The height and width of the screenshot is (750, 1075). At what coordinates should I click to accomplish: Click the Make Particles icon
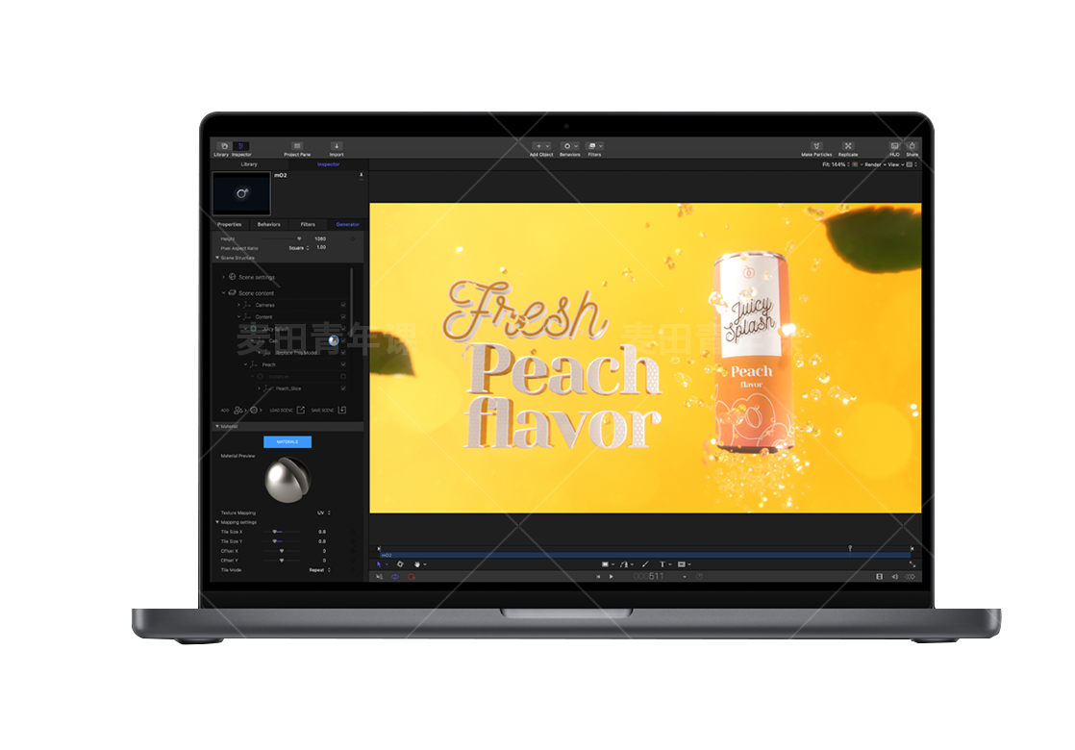click(x=815, y=146)
